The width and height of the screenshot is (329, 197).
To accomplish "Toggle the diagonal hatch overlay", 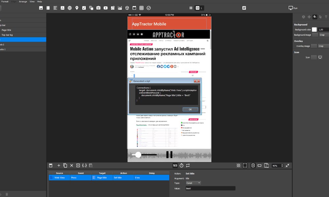I will (238, 165).
